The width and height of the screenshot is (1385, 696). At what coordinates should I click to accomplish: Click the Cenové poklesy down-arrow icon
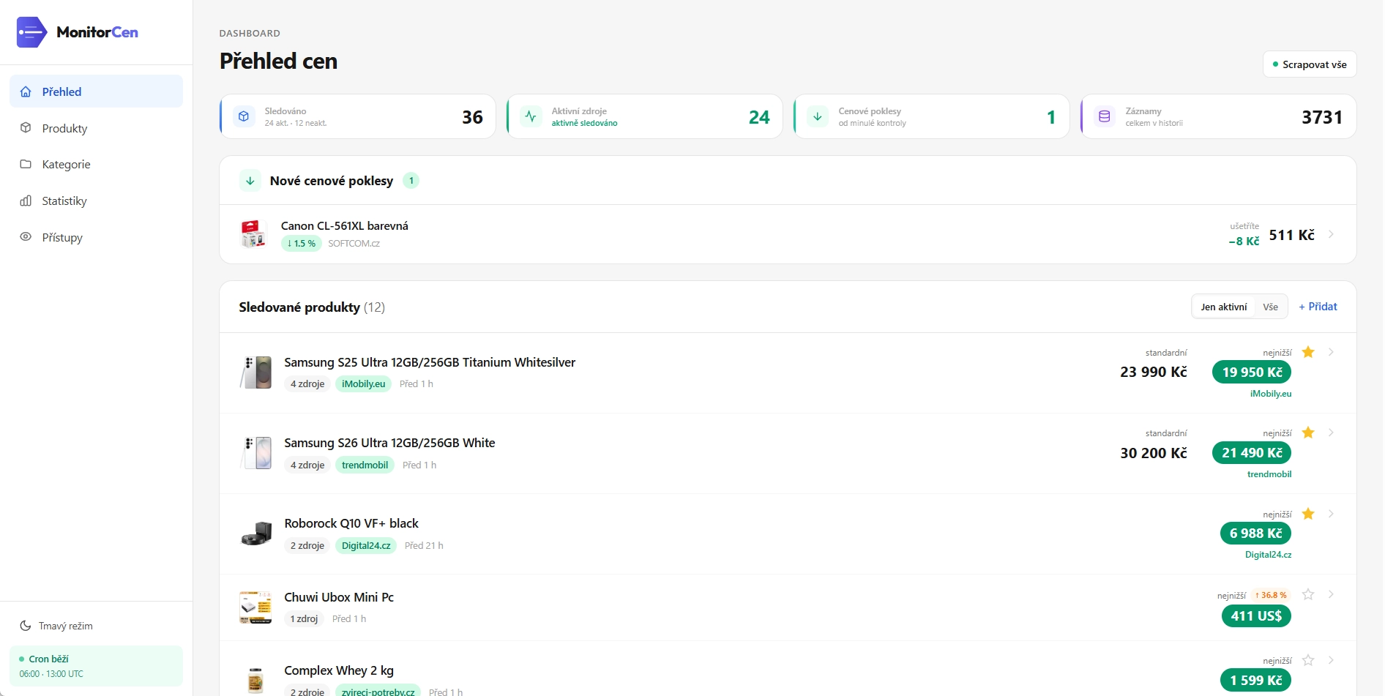[x=818, y=116]
